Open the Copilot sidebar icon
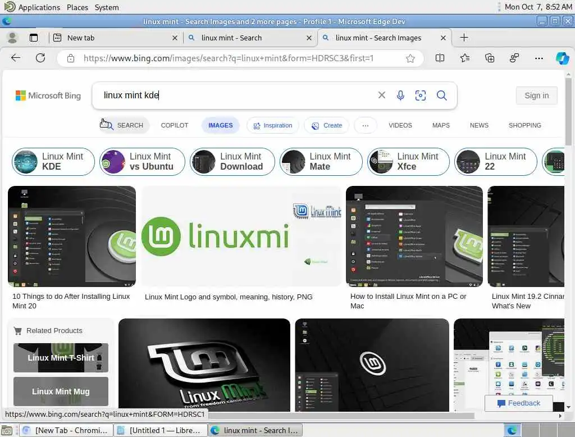575x437 pixels. (x=562, y=58)
